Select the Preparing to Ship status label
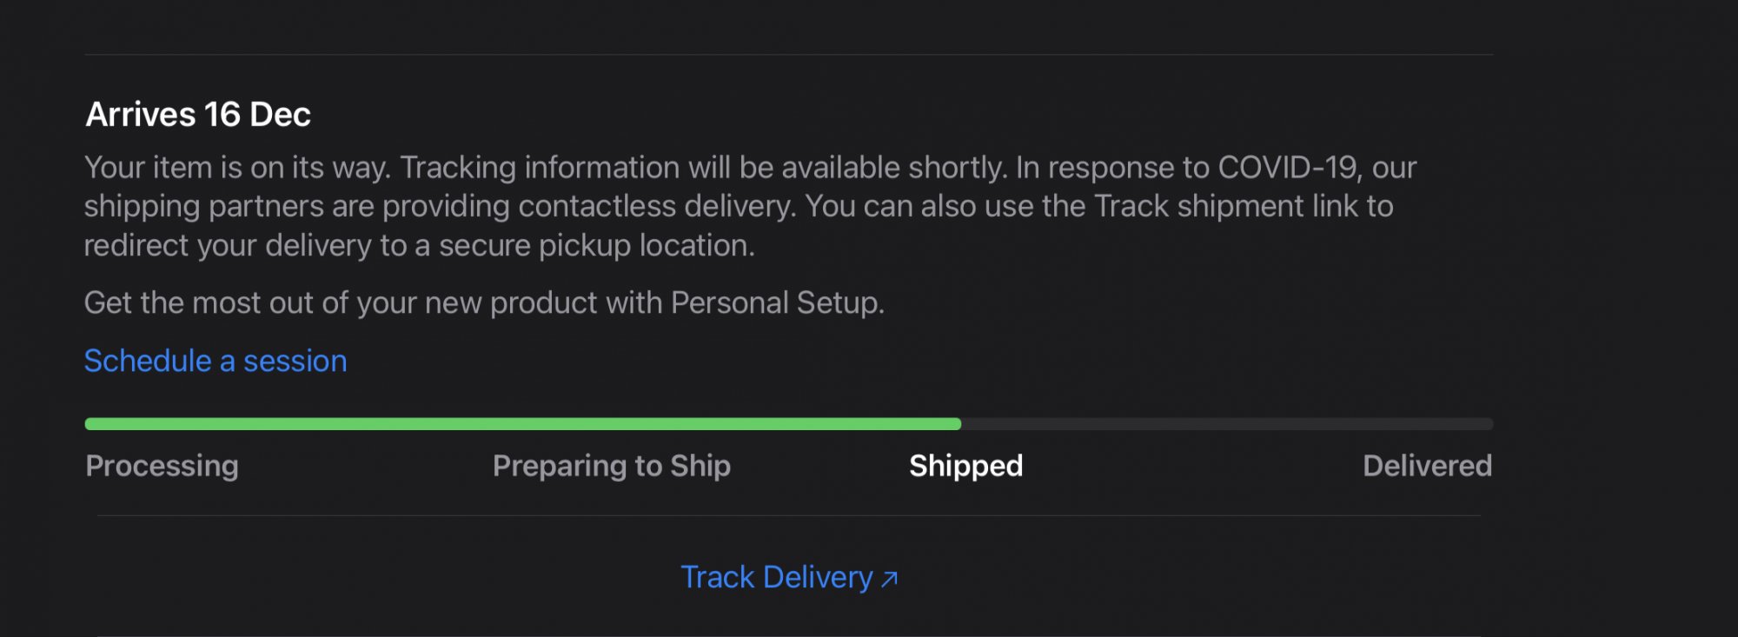 611,466
